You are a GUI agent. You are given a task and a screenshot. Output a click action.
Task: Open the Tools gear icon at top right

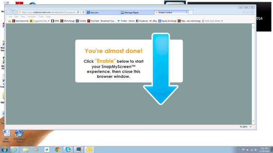(252, 12)
